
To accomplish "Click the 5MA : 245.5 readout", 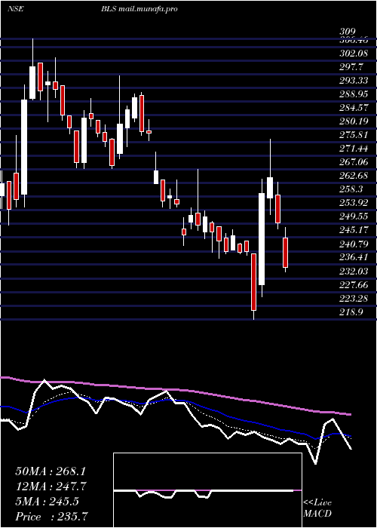I will pyautogui.click(x=47, y=502).
